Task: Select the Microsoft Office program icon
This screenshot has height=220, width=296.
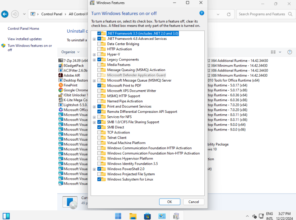Action: tap(61, 110)
